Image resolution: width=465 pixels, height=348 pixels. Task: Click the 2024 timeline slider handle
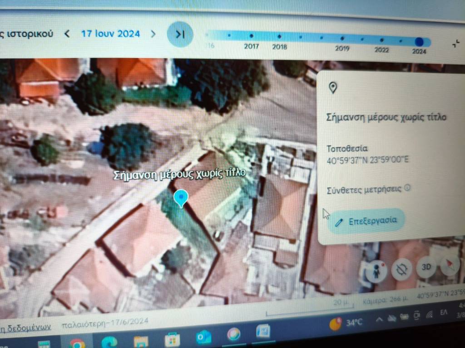point(419,42)
